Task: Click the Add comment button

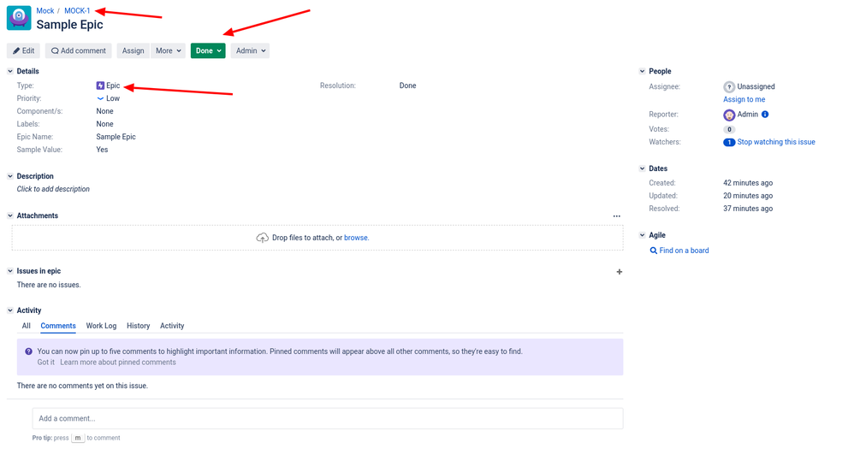Action: [x=79, y=50]
